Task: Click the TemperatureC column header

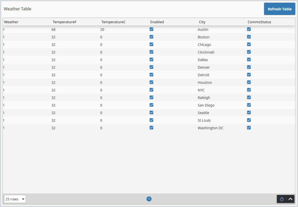Action: pos(113,22)
